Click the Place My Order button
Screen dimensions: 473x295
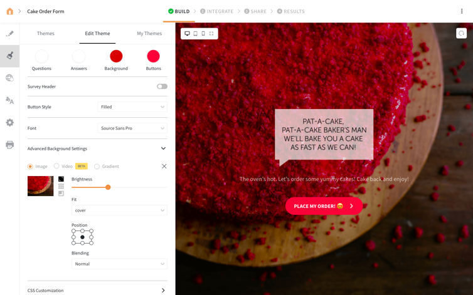coord(324,206)
